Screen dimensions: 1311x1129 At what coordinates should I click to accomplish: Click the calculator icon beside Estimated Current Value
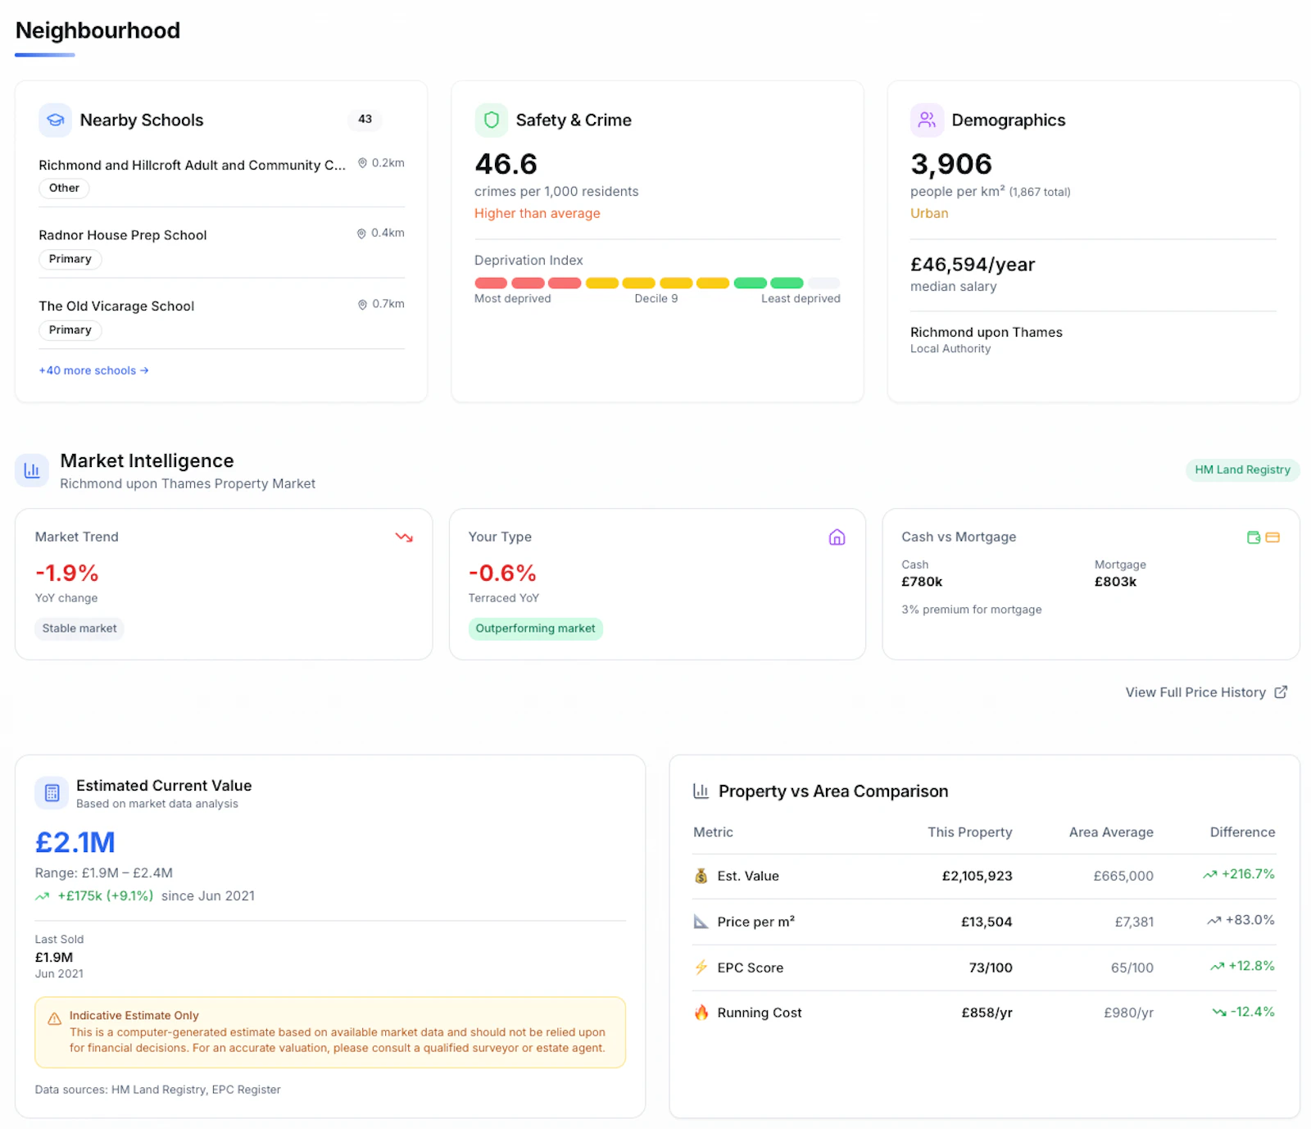click(52, 792)
